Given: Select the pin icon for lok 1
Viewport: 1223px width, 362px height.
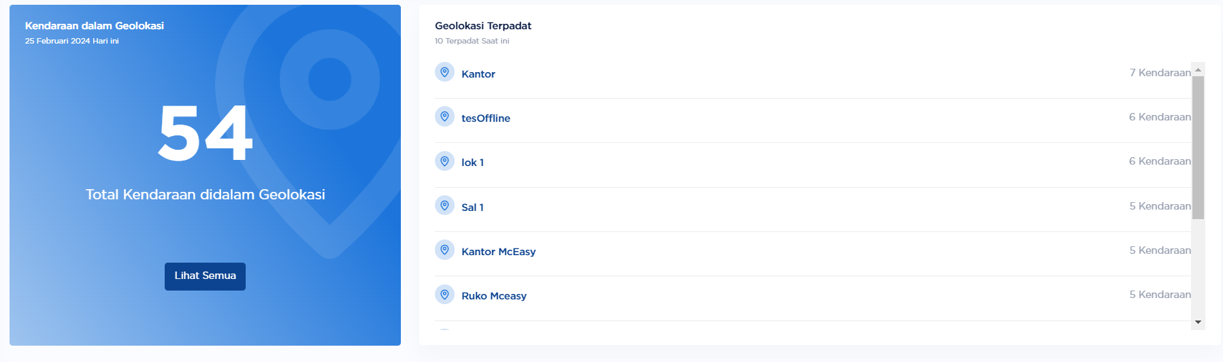Looking at the screenshot, I should [444, 161].
